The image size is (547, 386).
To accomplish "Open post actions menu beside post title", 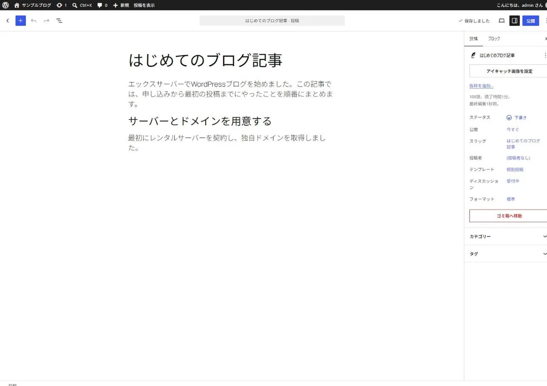I will pyautogui.click(x=545, y=55).
